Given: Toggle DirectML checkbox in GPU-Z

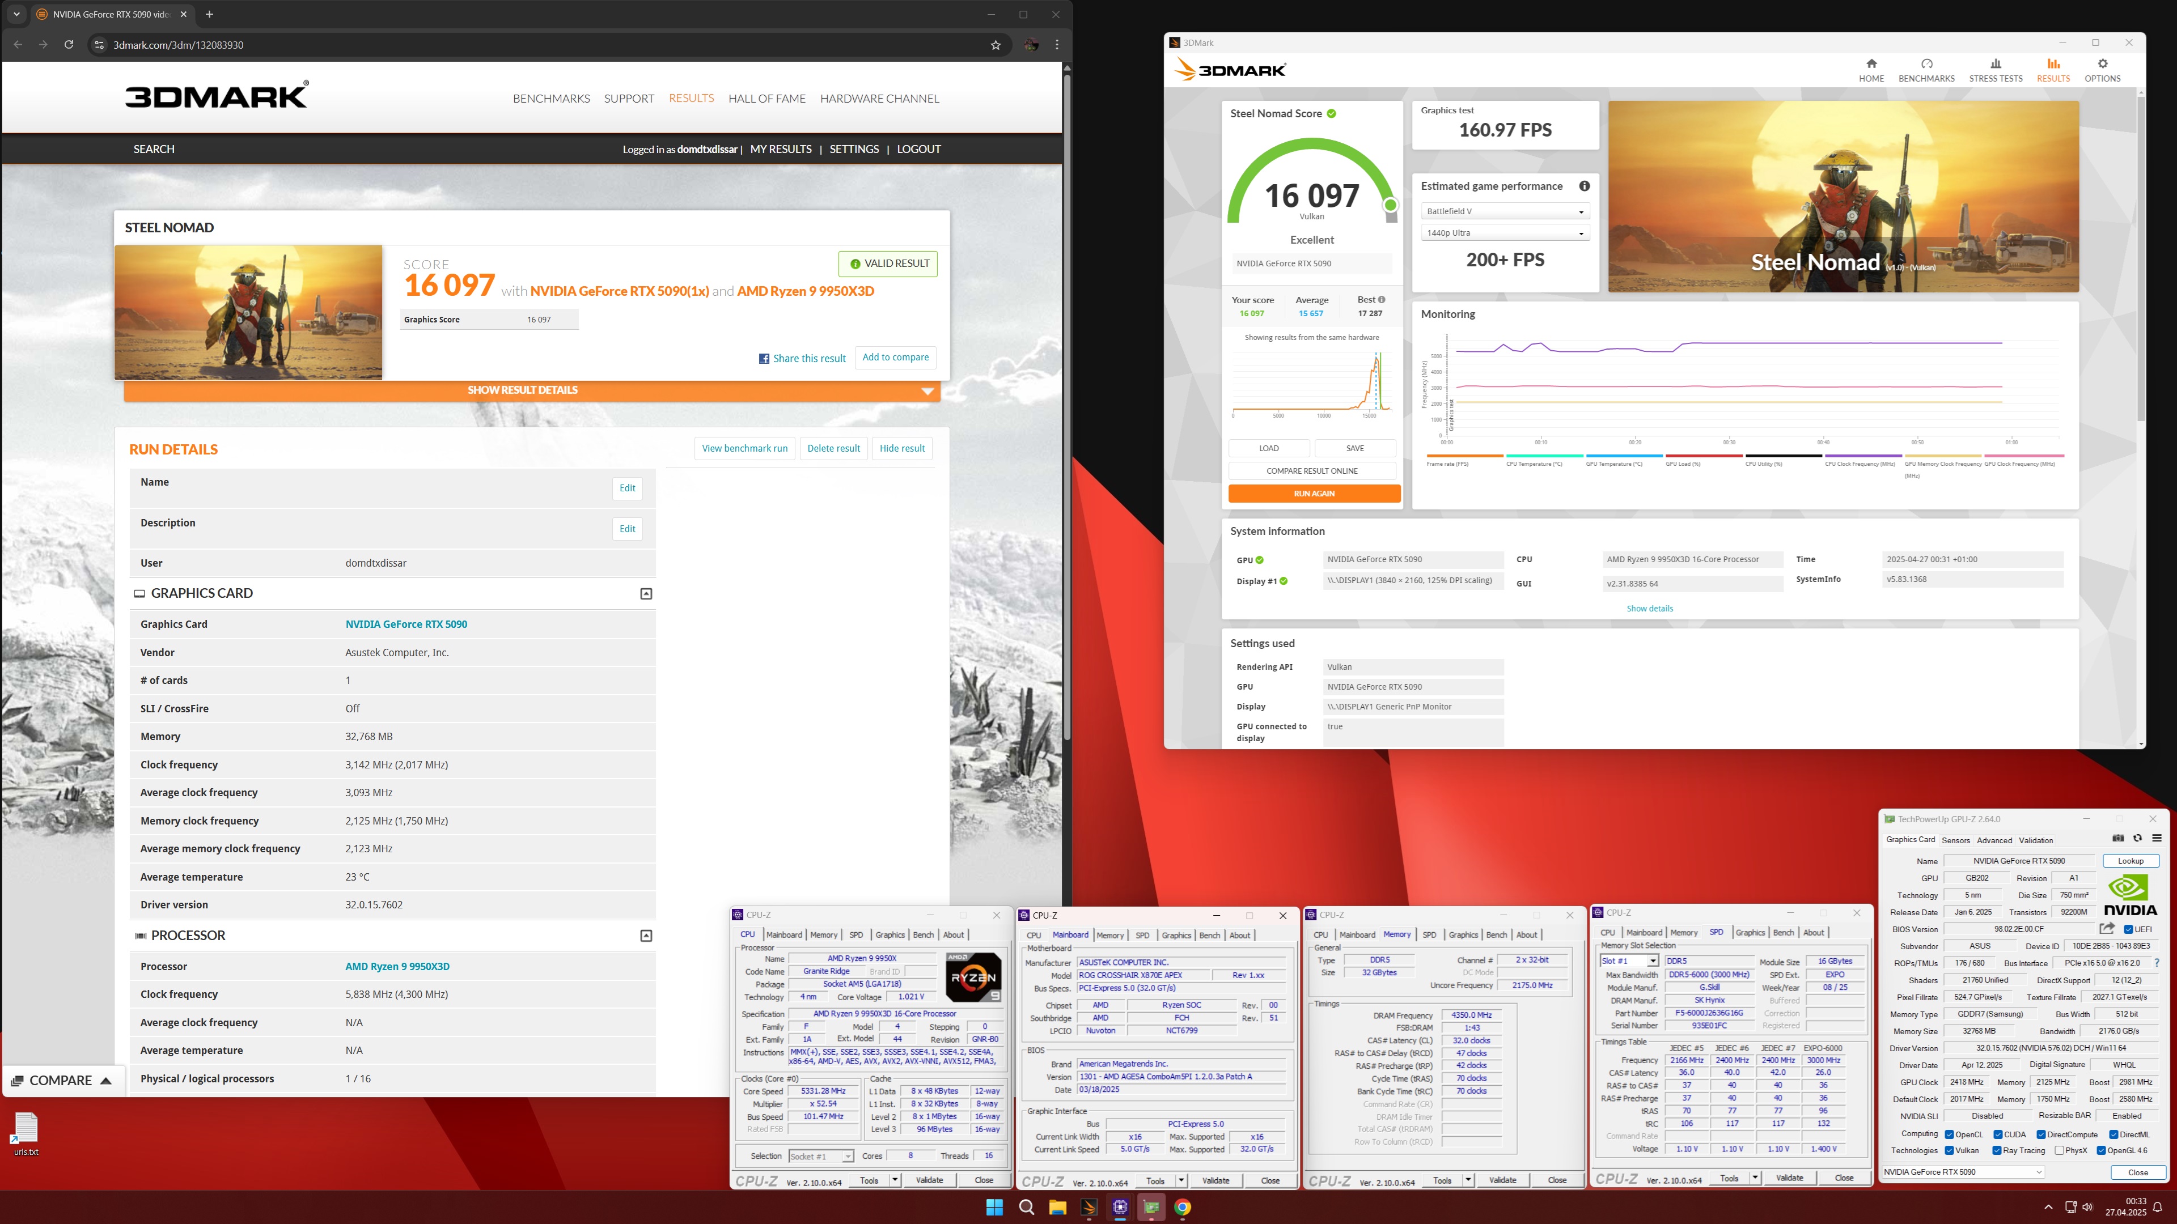Looking at the screenshot, I should [2113, 1134].
